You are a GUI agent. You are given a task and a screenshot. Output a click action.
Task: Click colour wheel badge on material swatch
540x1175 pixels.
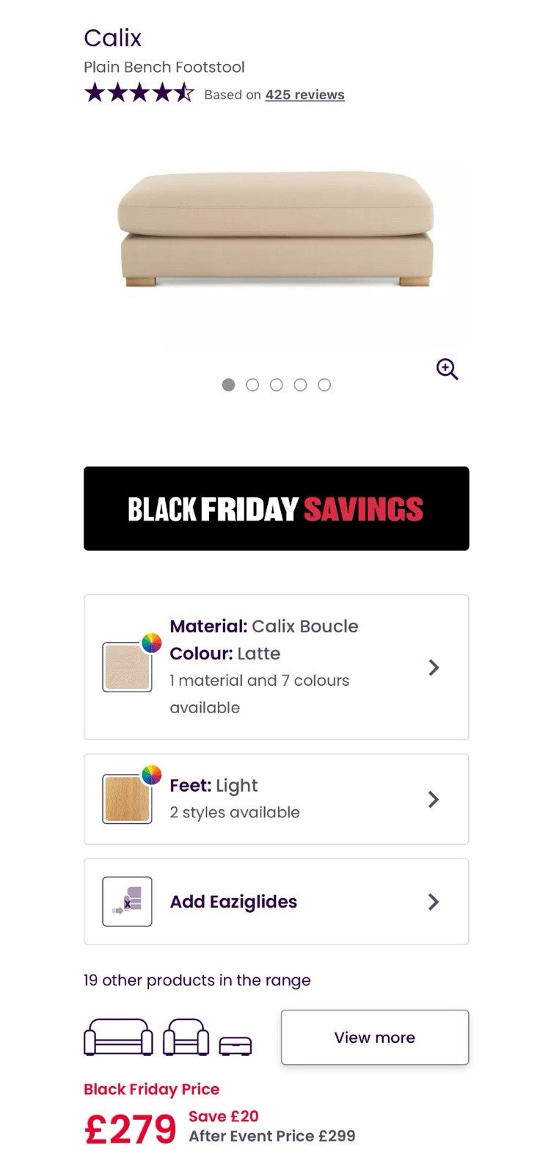pos(151,643)
